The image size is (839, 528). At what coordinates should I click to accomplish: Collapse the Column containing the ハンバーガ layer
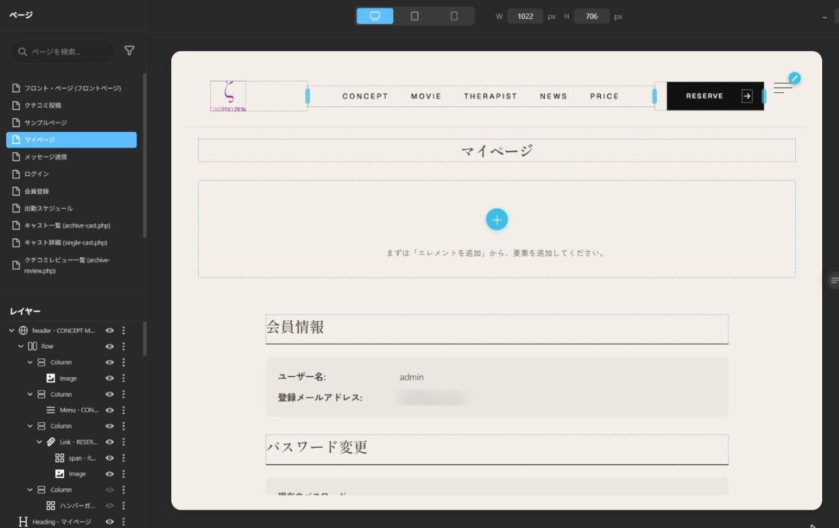[x=30, y=490]
